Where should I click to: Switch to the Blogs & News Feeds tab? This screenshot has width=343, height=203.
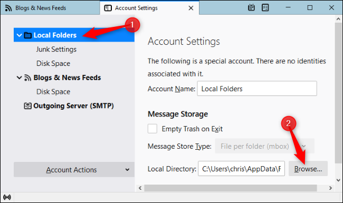pos(50,8)
